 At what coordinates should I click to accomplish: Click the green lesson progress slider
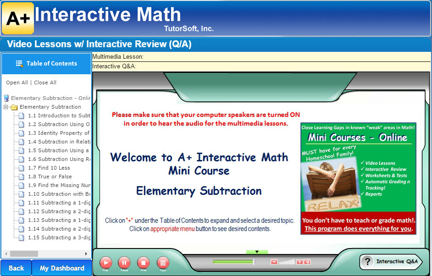(233, 262)
